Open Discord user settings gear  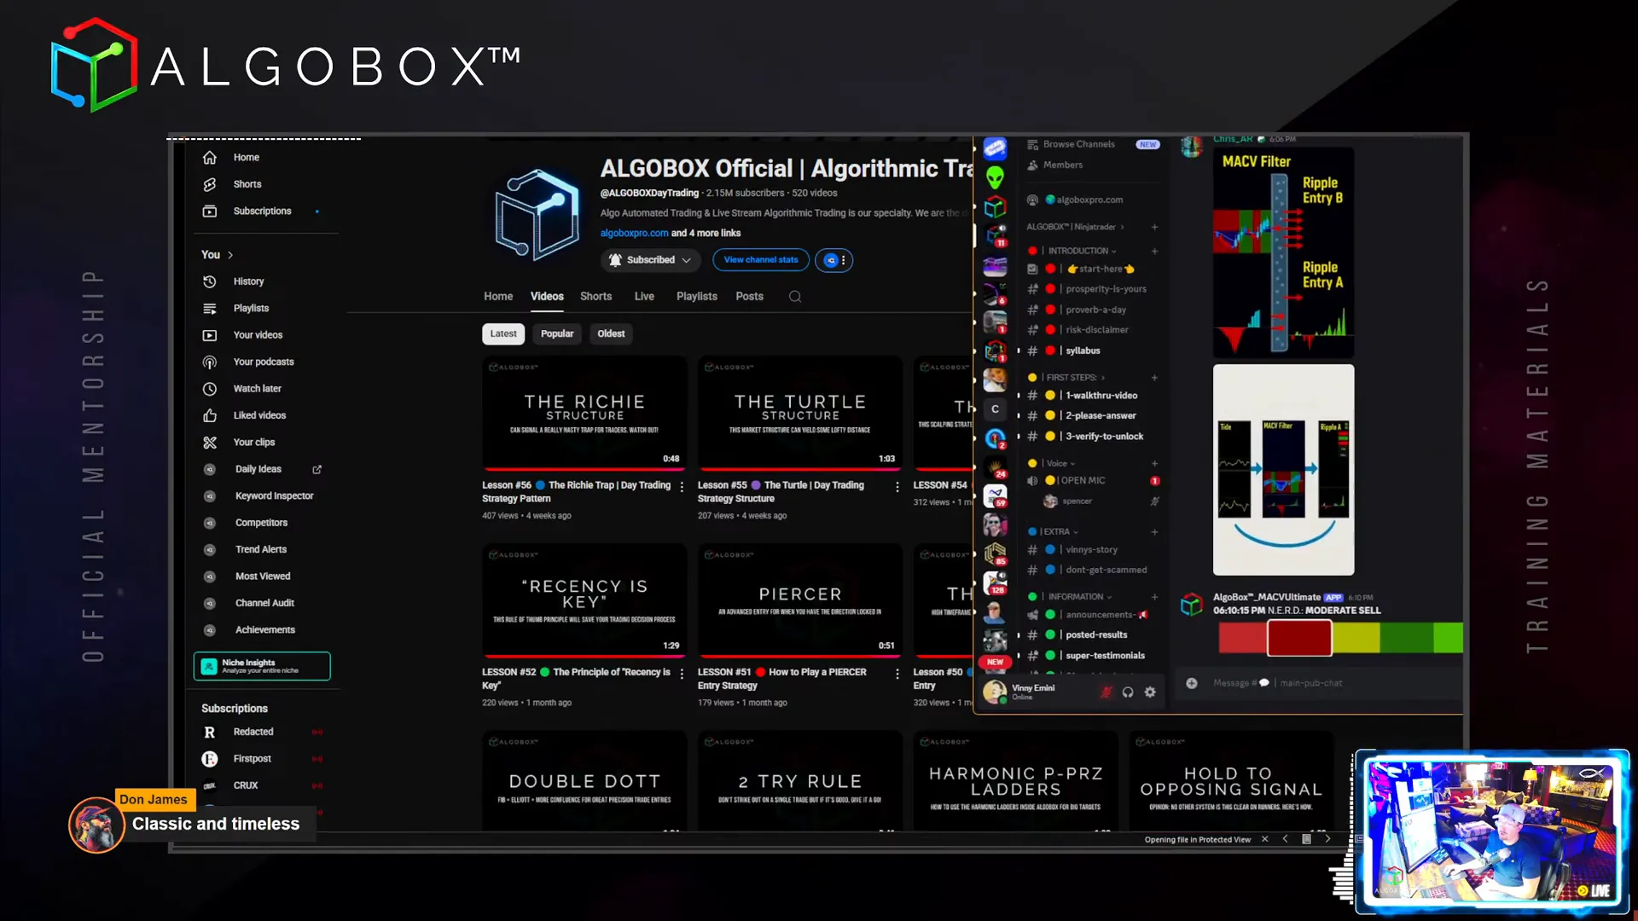pos(1150,692)
